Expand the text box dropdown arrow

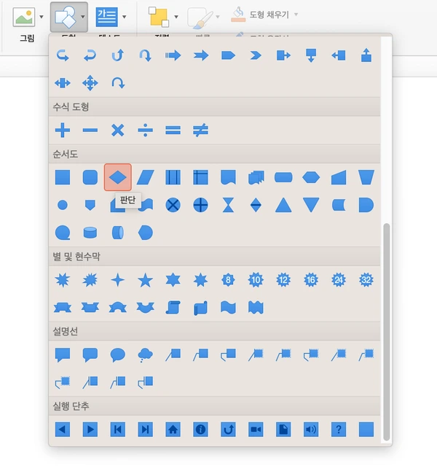click(125, 17)
